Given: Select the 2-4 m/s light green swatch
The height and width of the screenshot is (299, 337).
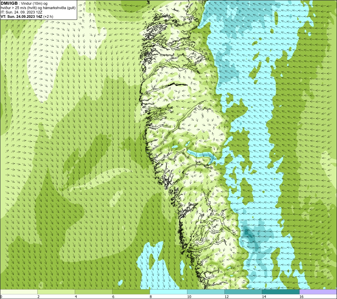Looking at the screenshot, I should pos(56,292).
